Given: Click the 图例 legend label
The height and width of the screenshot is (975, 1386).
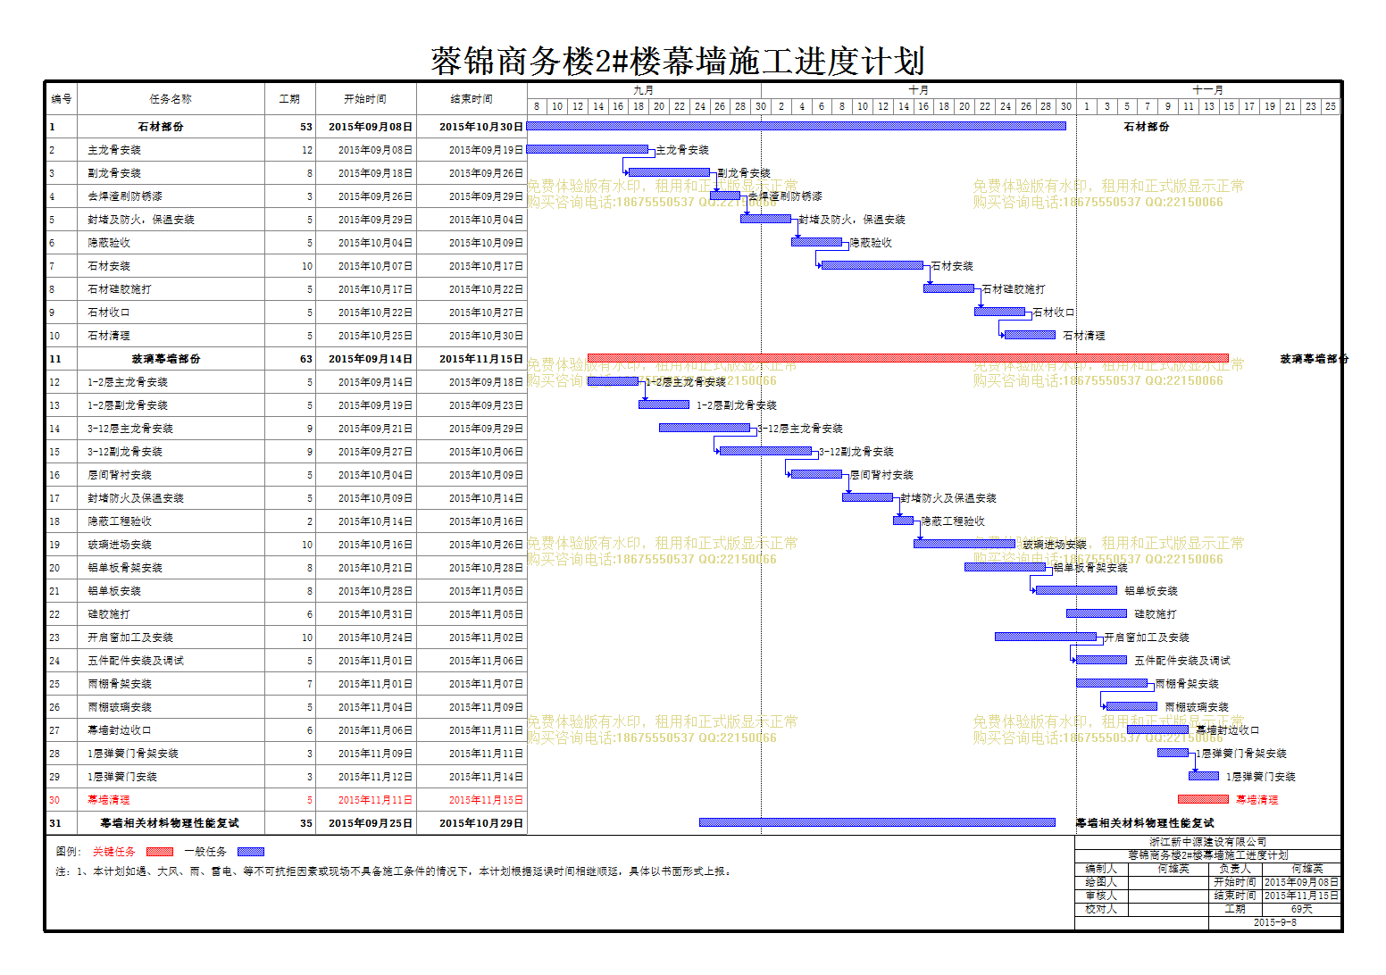Looking at the screenshot, I should point(68,852).
